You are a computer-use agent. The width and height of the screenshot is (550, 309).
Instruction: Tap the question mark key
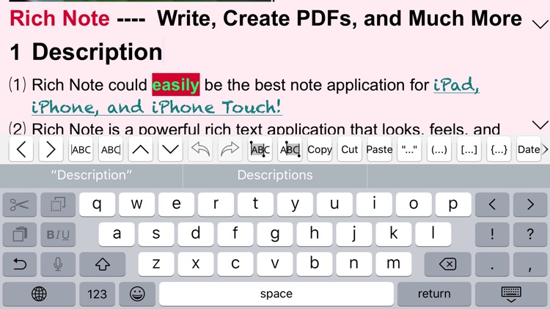click(x=530, y=234)
